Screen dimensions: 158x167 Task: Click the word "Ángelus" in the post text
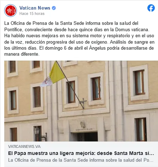(x=97, y=48)
